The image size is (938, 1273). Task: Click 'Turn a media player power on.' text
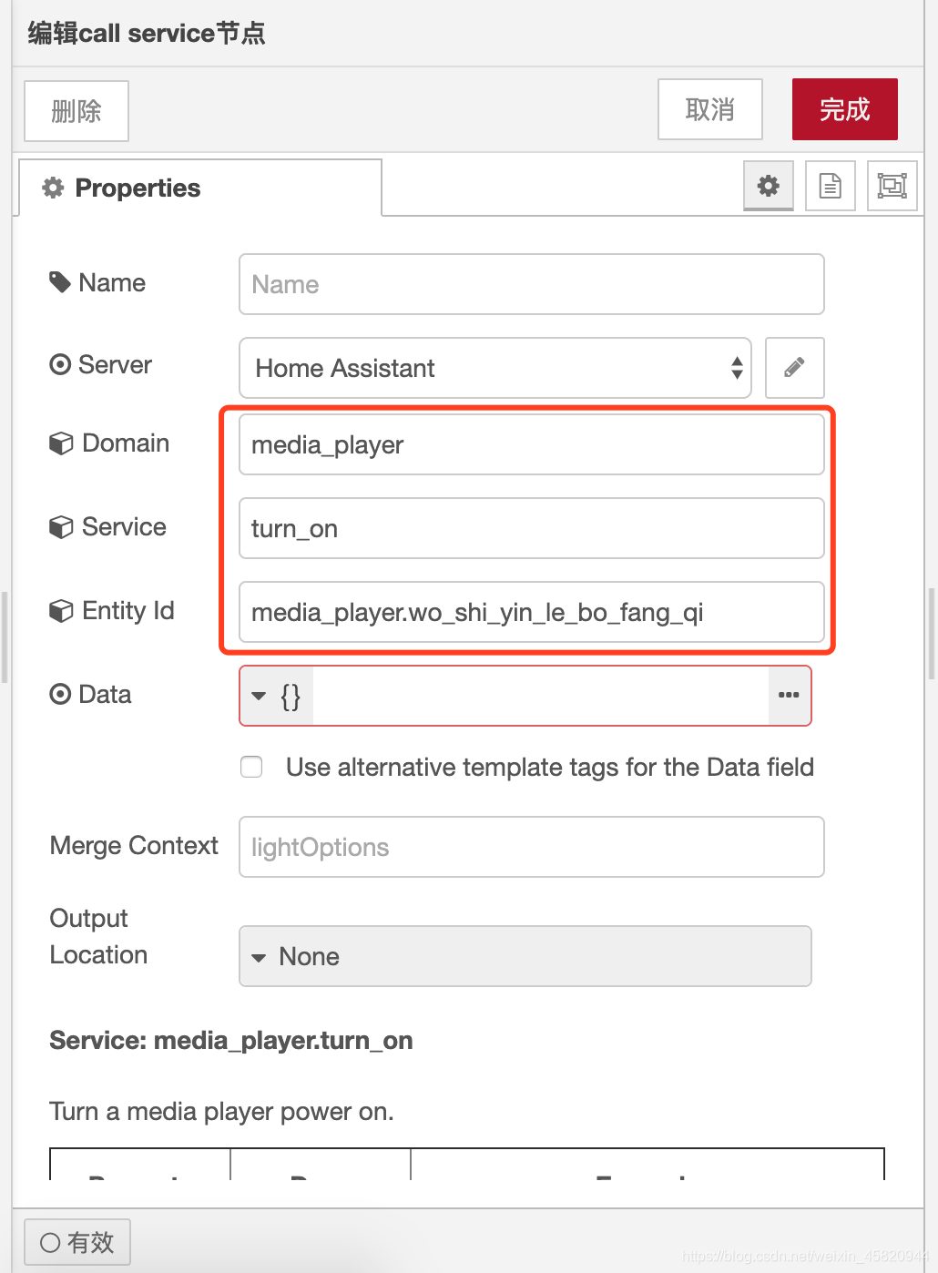[221, 1111]
